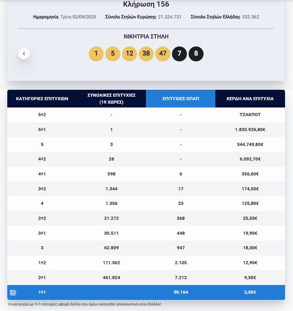Expand details of Κλήρωση 156 heading
293x311 pixels.
146,4
